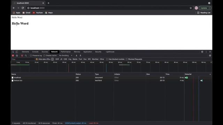
Task: Check Has blocked cookies
Action: [107, 59]
